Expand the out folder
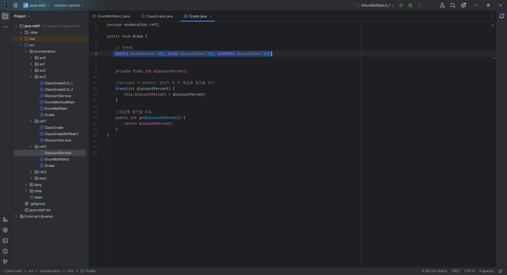507x275 pixels. click(x=21, y=39)
